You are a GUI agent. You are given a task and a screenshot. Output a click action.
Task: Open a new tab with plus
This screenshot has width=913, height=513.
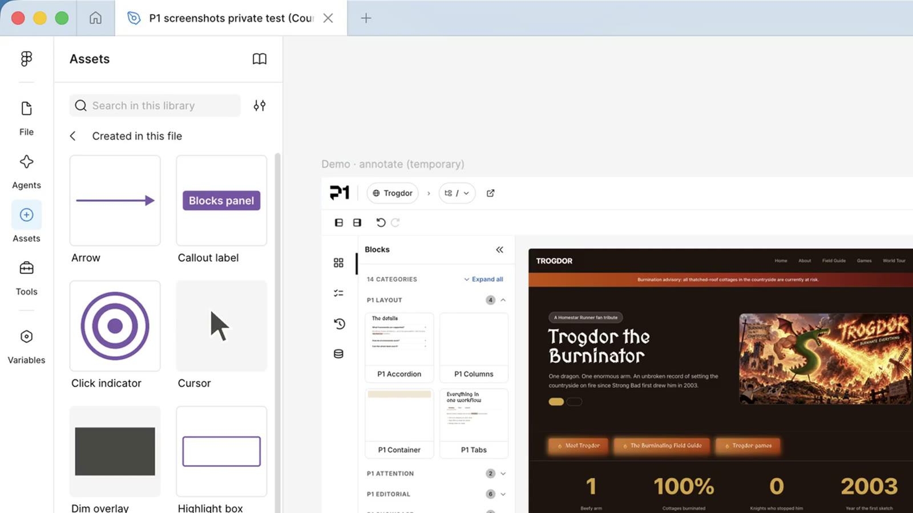(366, 18)
